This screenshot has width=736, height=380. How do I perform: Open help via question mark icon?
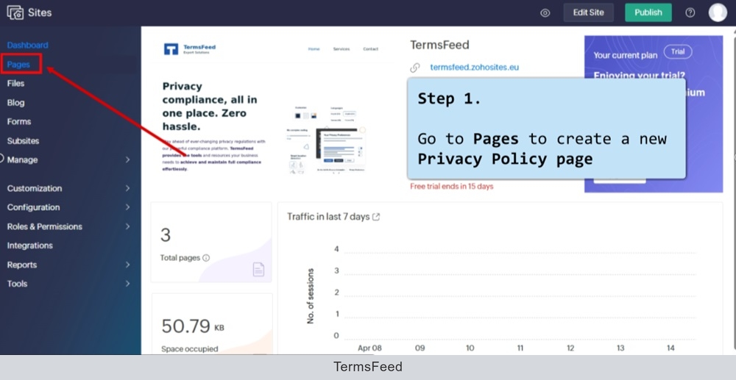(690, 12)
